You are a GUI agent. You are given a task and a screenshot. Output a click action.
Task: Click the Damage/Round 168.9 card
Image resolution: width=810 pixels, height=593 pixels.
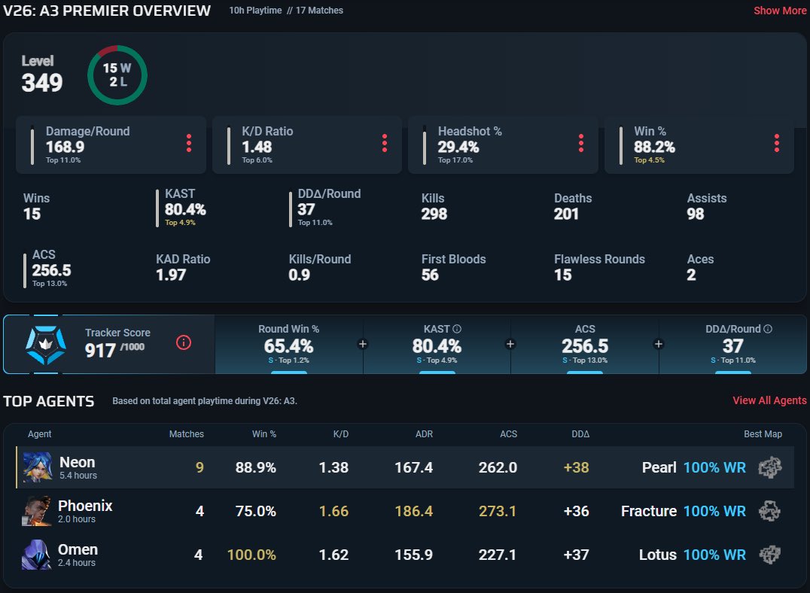[x=111, y=144]
